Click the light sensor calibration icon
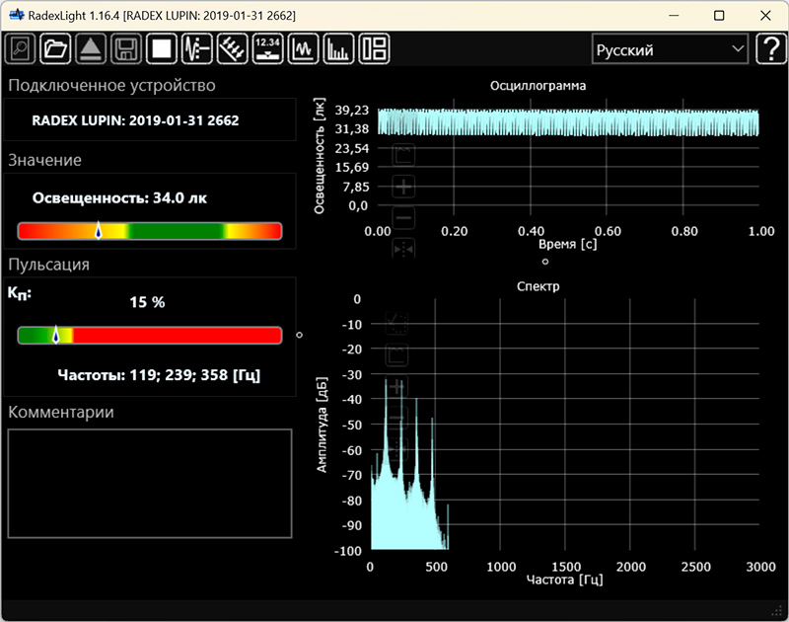 (232, 48)
